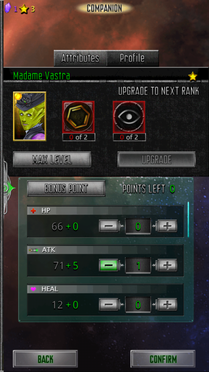209x372 pixels.
Task: Select the eye symbol upgrade item
Action: (129, 117)
